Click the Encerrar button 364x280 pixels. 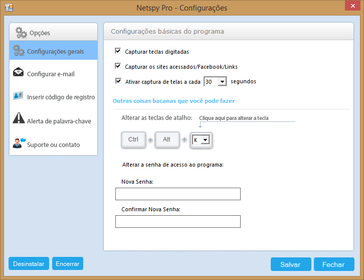[x=68, y=263]
